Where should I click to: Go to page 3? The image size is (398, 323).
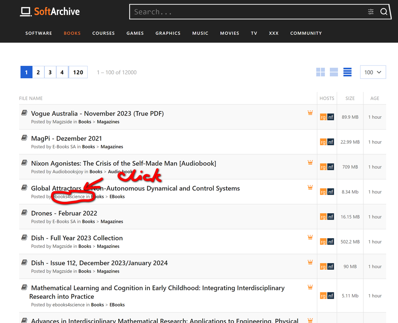click(x=50, y=72)
